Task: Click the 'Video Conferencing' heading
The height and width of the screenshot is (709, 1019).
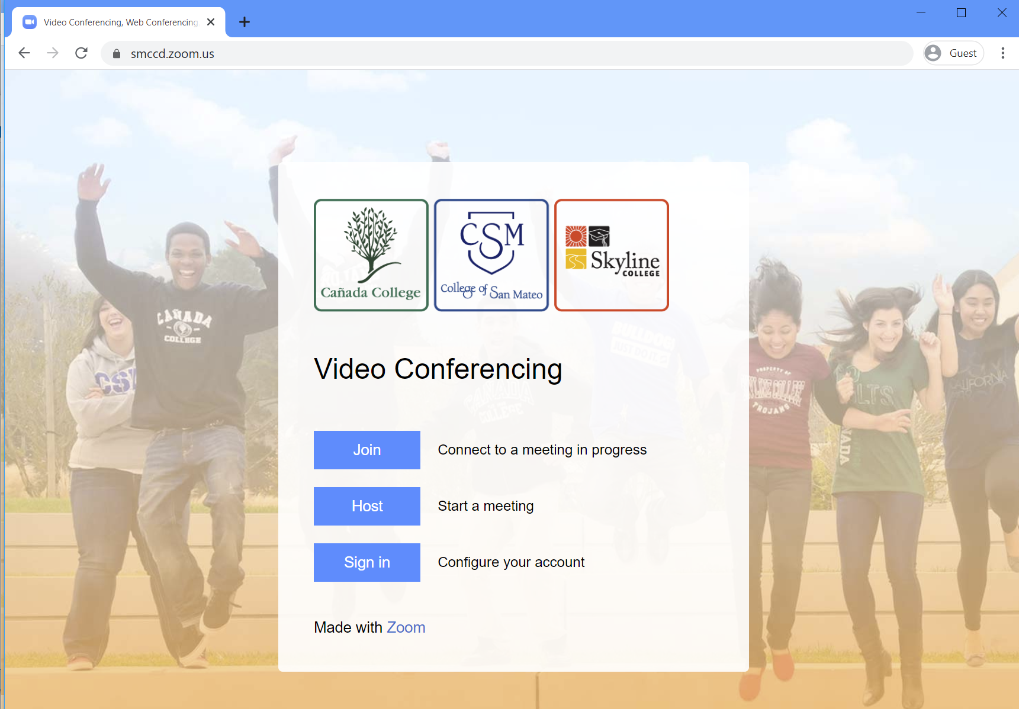Action: [x=438, y=369]
